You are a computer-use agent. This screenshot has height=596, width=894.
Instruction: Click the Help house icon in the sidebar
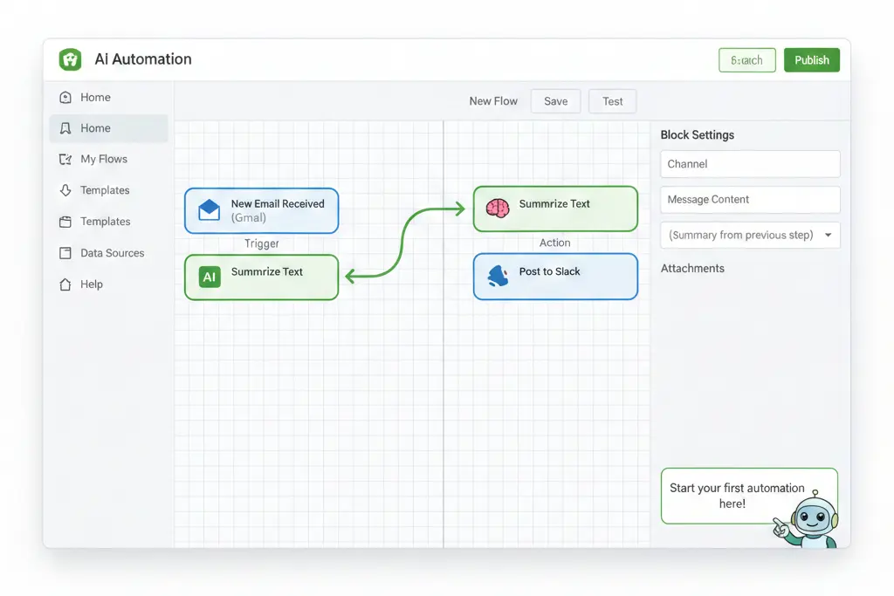click(65, 284)
